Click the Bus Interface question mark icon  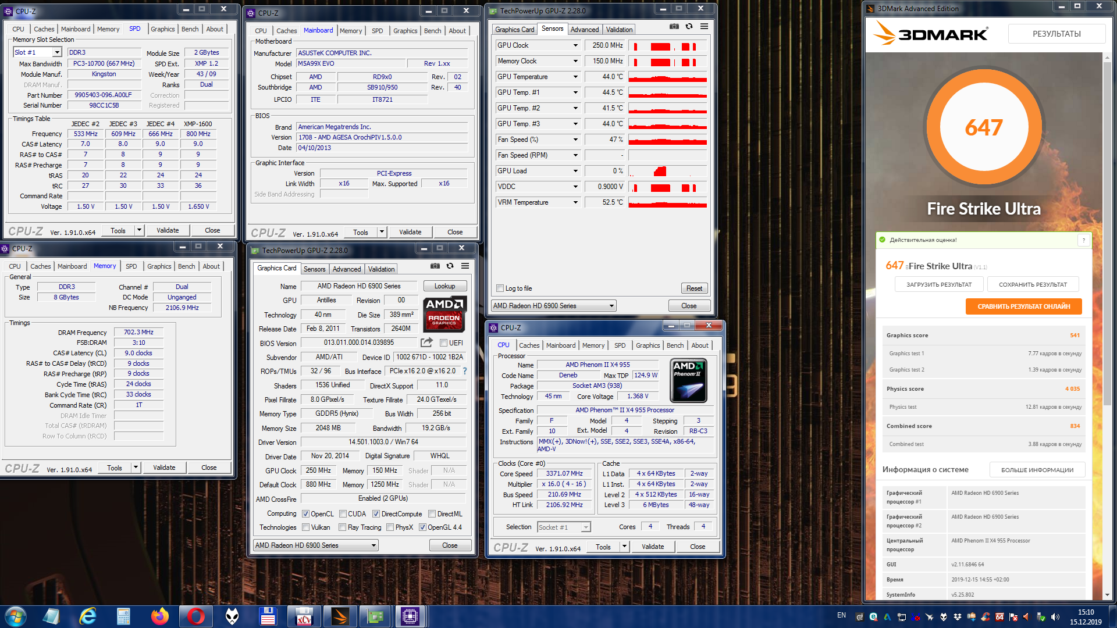tap(464, 370)
